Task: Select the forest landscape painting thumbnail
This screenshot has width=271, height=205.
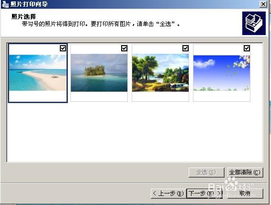Action: [160, 73]
